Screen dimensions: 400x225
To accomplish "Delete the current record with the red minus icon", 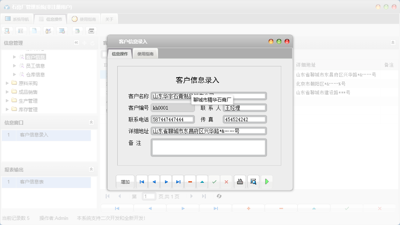I will [190, 181].
